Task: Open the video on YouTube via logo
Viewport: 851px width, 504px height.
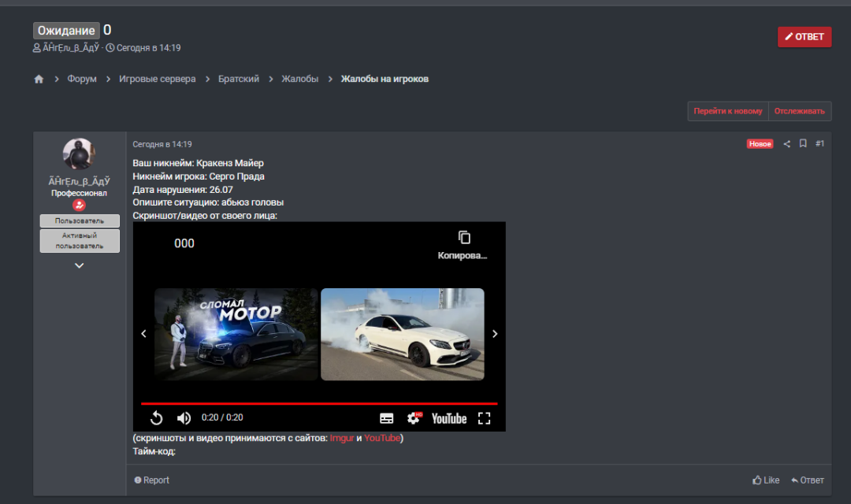Action: [449, 418]
